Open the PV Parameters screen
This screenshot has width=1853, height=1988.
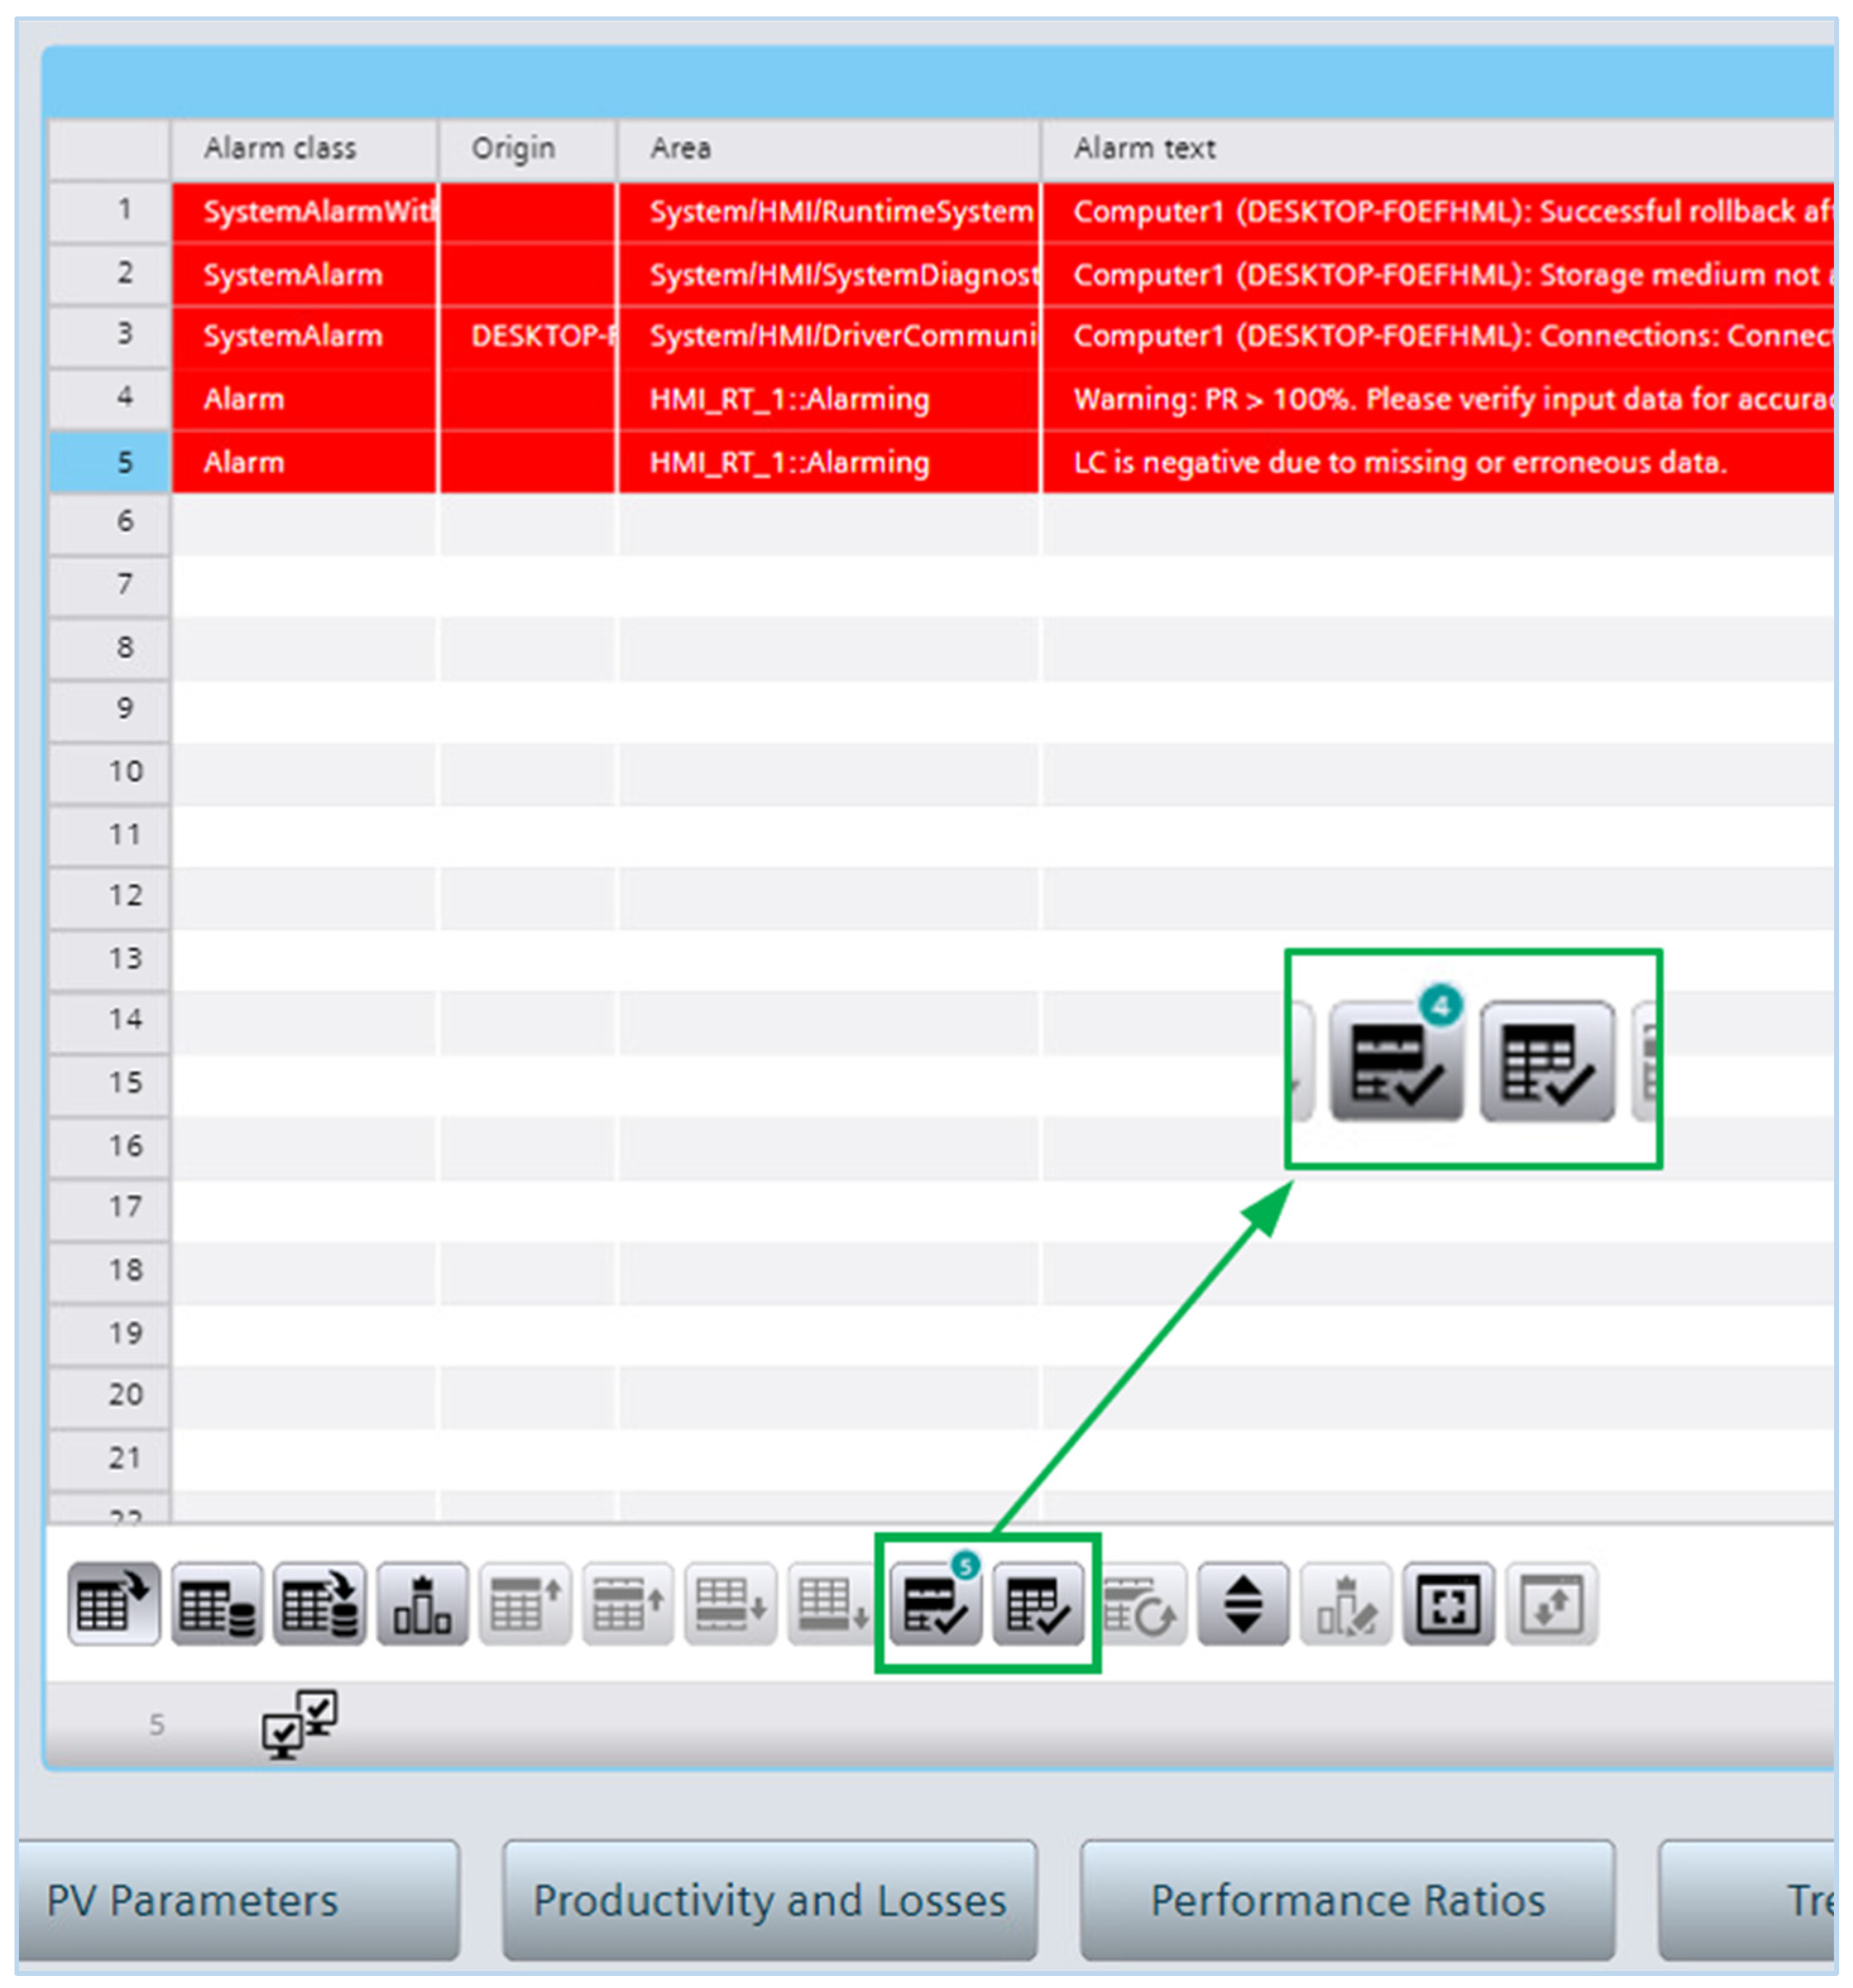[x=238, y=1901]
